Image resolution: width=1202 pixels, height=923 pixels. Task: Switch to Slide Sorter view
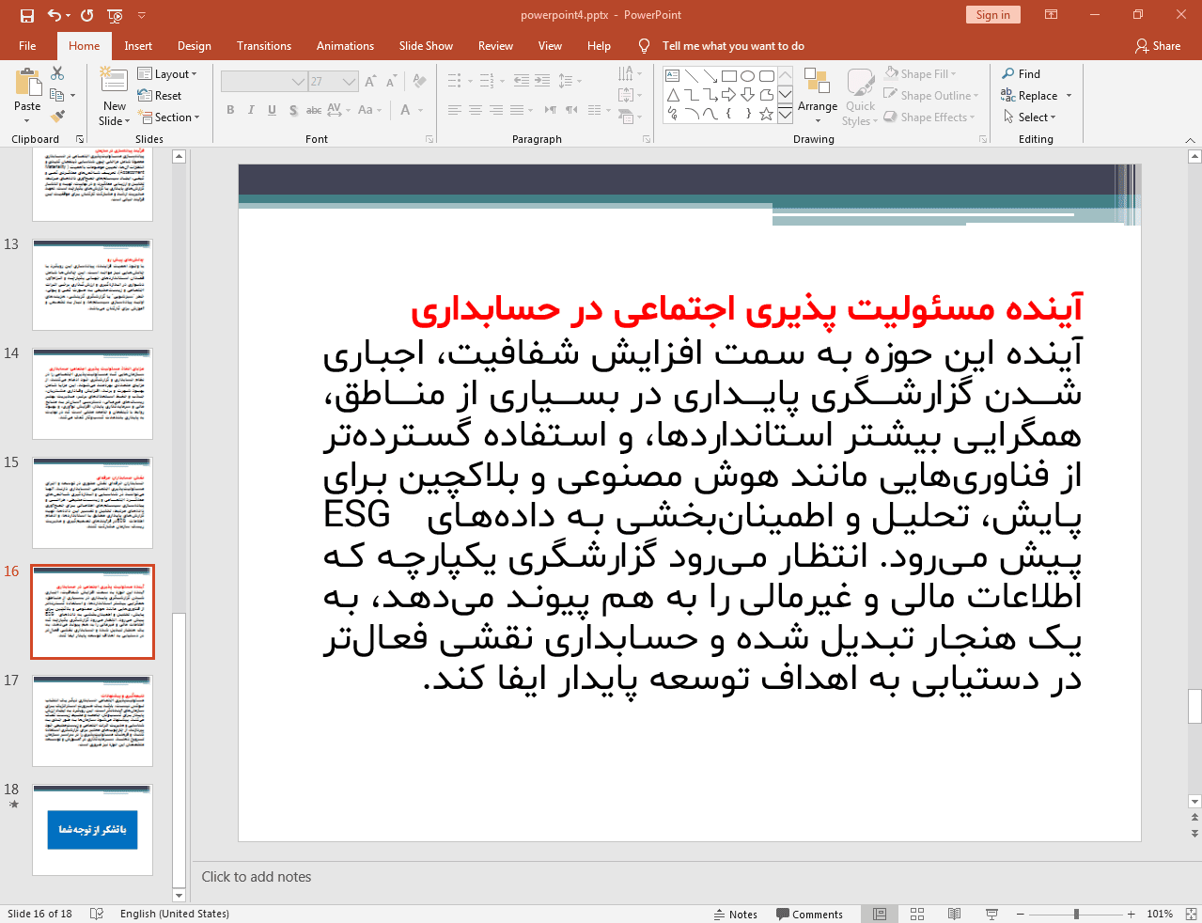[917, 914]
